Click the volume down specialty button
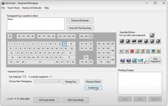168x106 pixels. pyautogui.click(x=152, y=41)
